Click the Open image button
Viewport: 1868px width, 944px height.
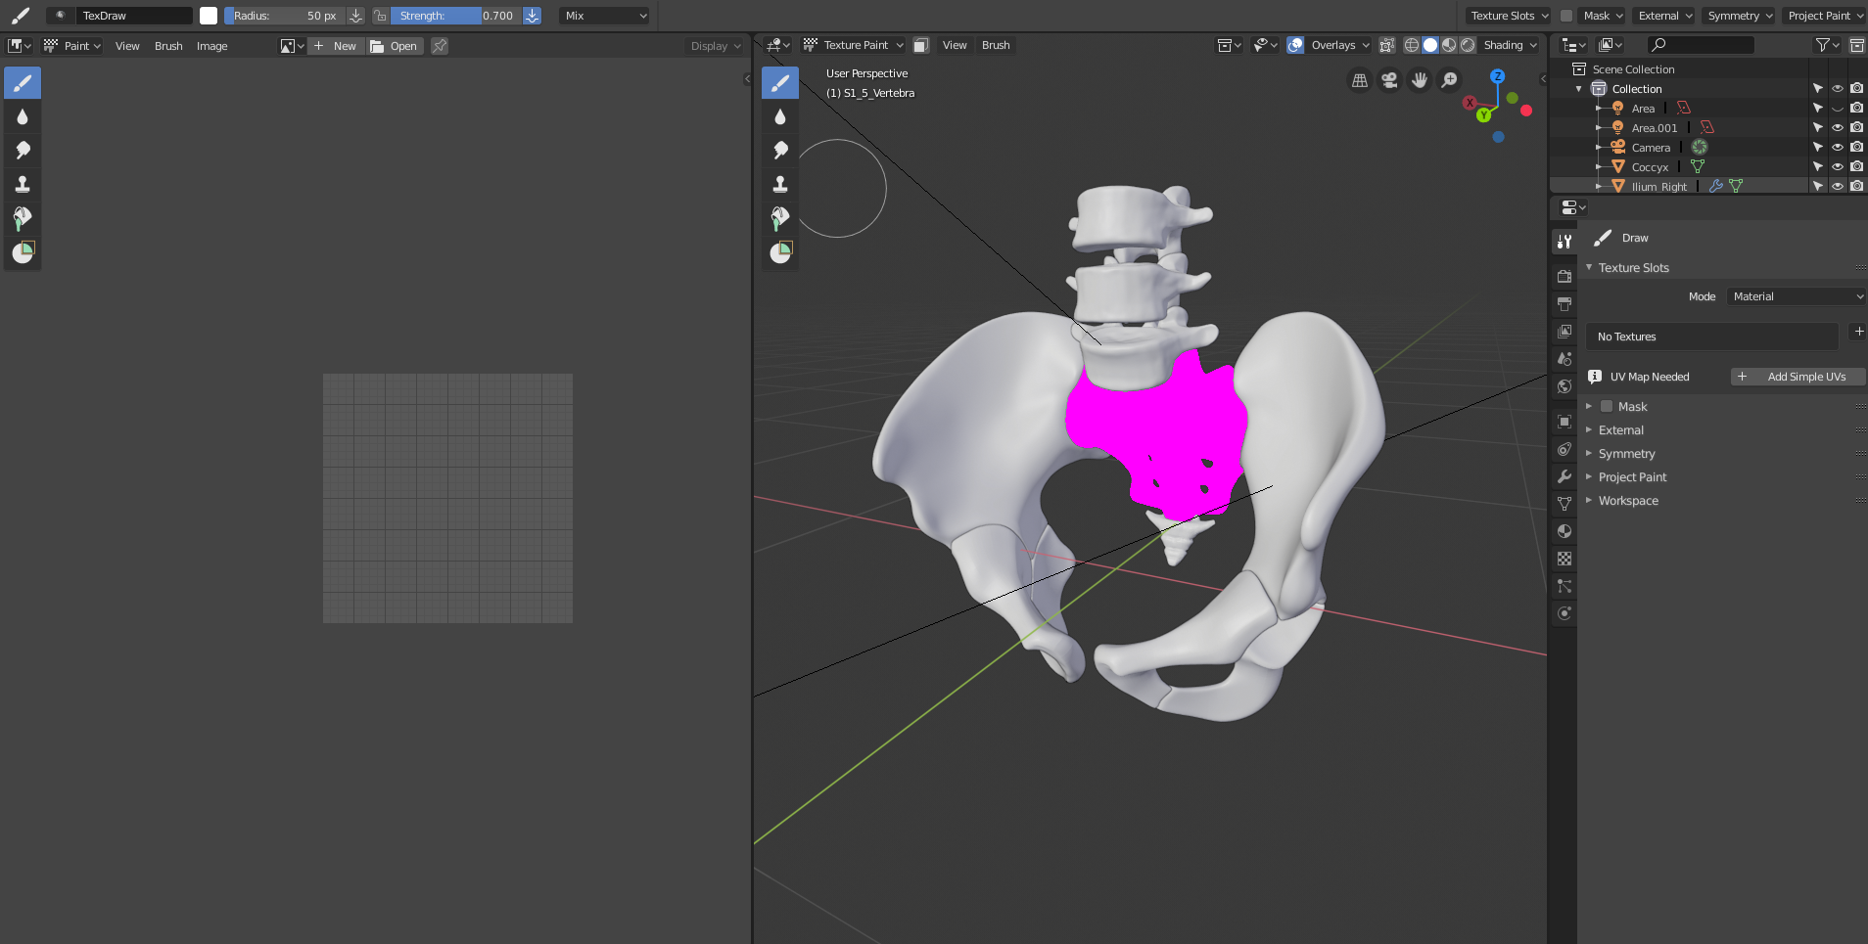395,46
